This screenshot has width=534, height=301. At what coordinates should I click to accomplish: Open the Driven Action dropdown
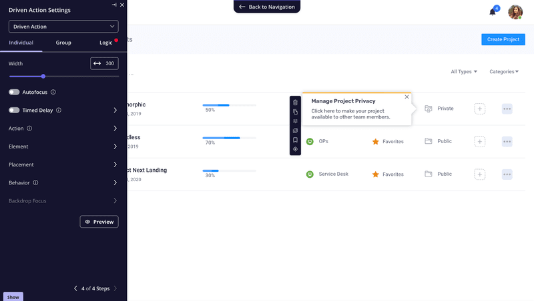[63, 27]
